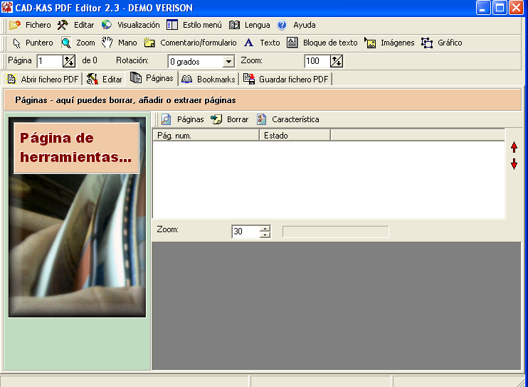Click the Pág. num. column header
Image resolution: width=528 pixels, height=387 pixels.
pos(206,136)
